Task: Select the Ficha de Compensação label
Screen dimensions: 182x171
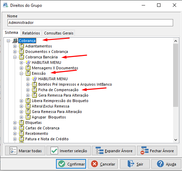Action: (58, 90)
